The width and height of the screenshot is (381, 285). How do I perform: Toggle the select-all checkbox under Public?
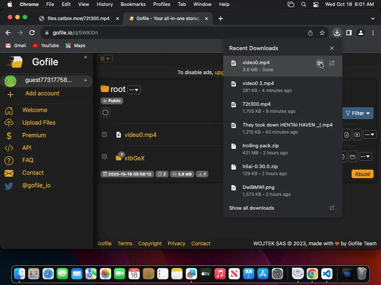click(x=105, y=112)
